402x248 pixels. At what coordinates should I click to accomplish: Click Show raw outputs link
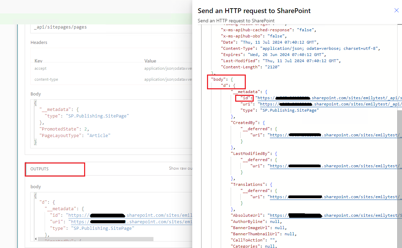coord(180,168)
